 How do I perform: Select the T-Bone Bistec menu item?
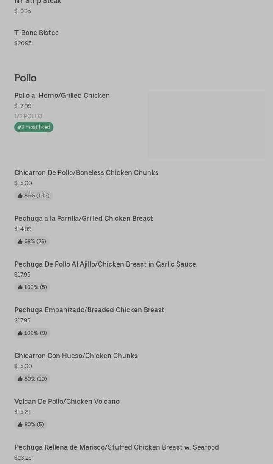coord(36,33)
